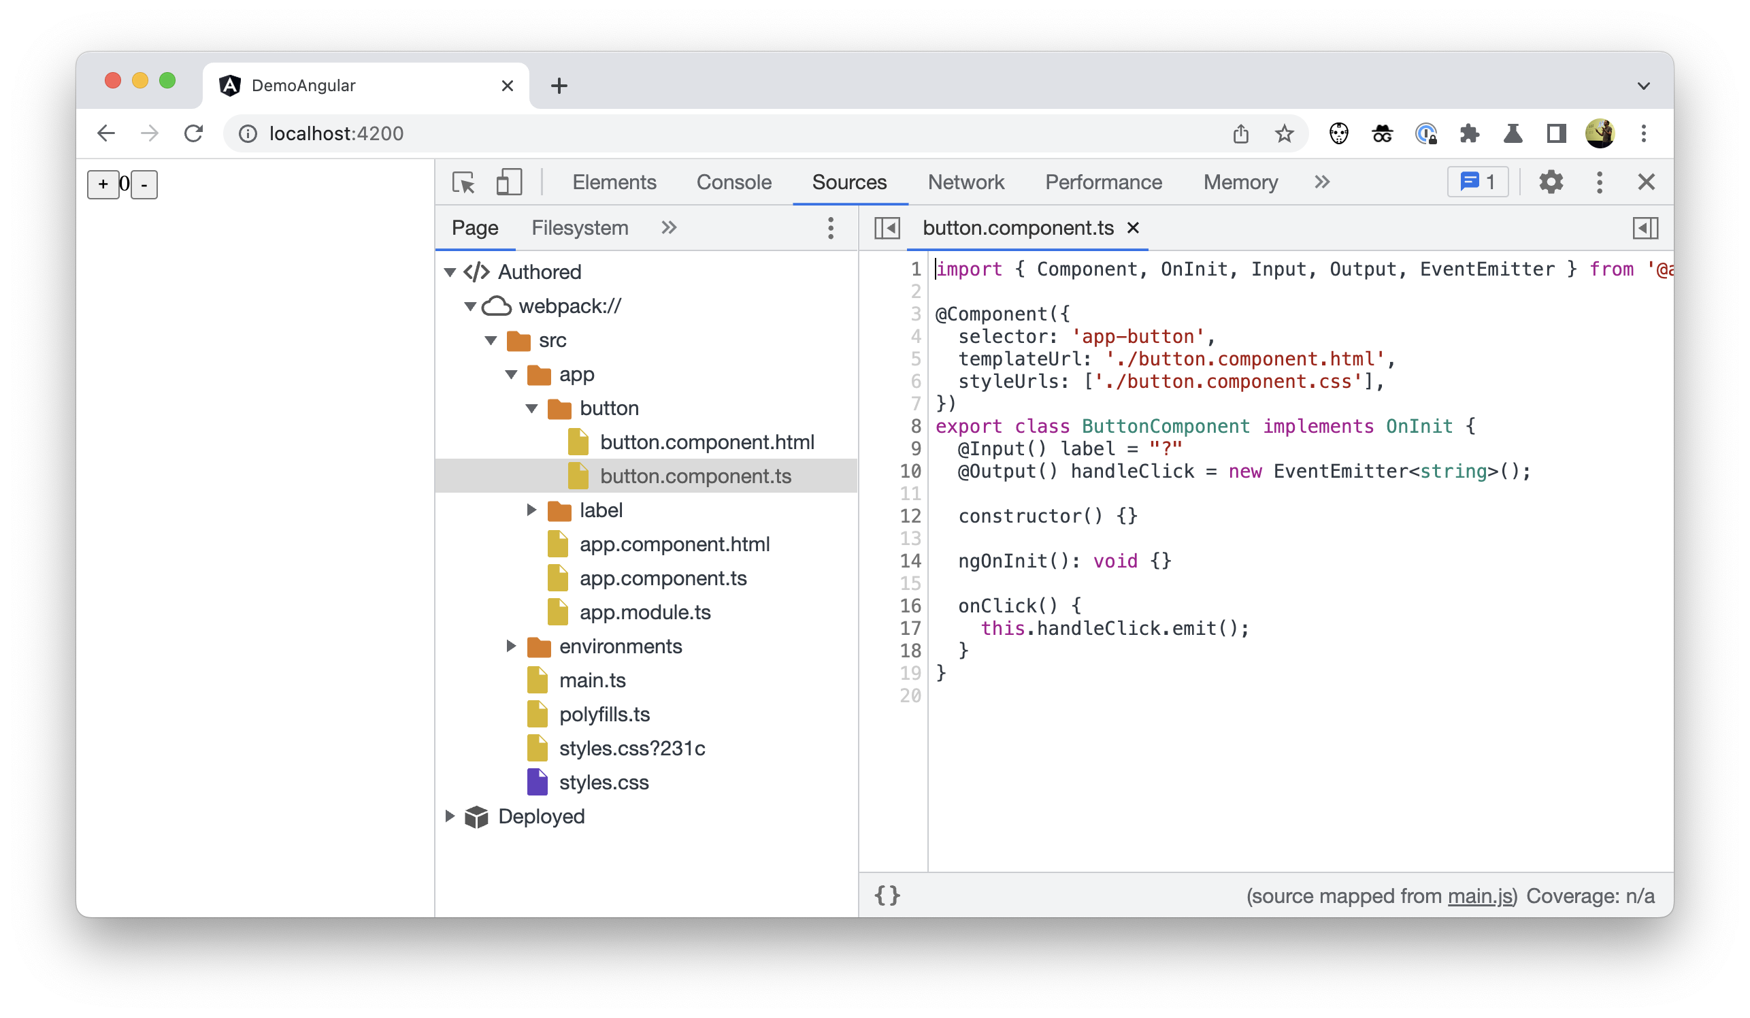The width and height of the screenshot is (1750, 1018).
Task: Click the pretty-print source icon
Action: tap(887, 896)
